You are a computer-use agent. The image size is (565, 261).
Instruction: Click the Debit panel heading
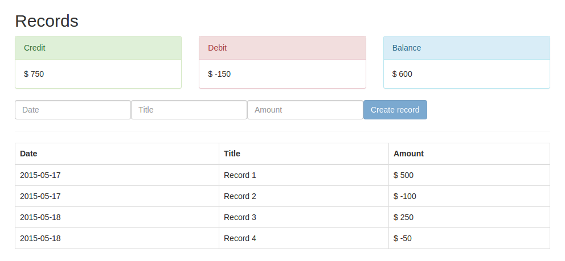[x=282, y=48]
